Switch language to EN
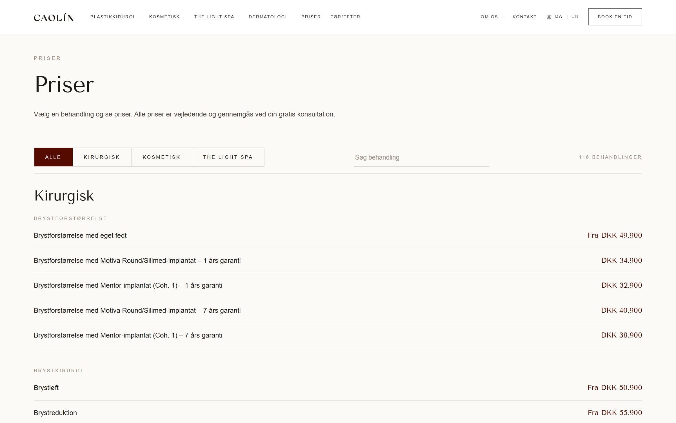Viewport: 676px width, 423px height. point(575,16)
